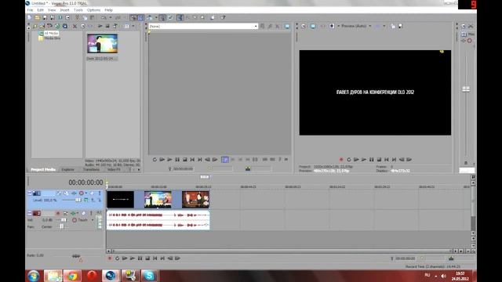Open Track Motion on the video track
The image size is (502, 282).
pyautogui.click(x=66, y=193)
